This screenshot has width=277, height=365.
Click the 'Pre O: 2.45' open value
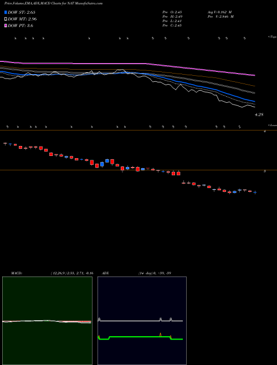coord(172,12)
